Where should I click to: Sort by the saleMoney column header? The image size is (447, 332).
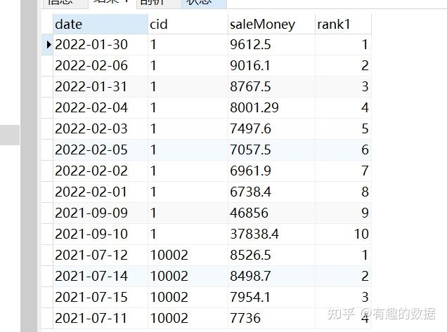point(271,24)
